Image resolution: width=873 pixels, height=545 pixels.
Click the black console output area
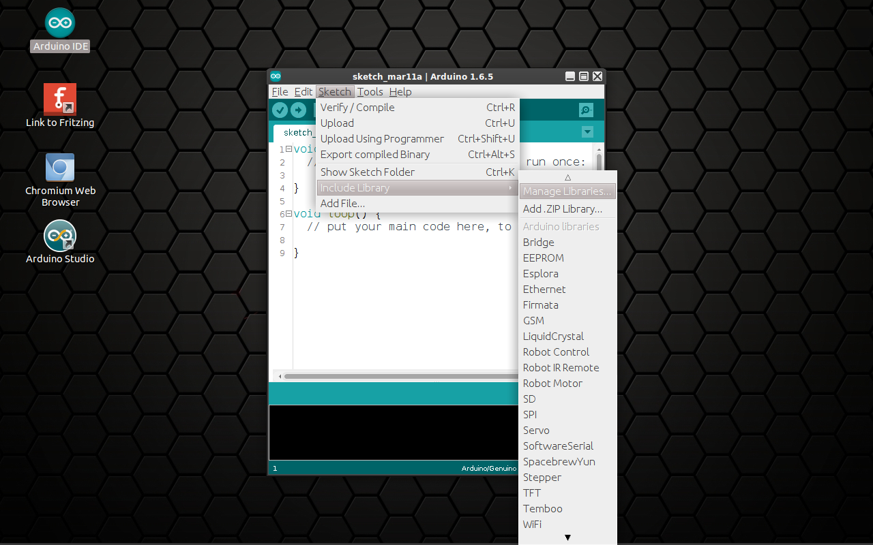point(394,433)
